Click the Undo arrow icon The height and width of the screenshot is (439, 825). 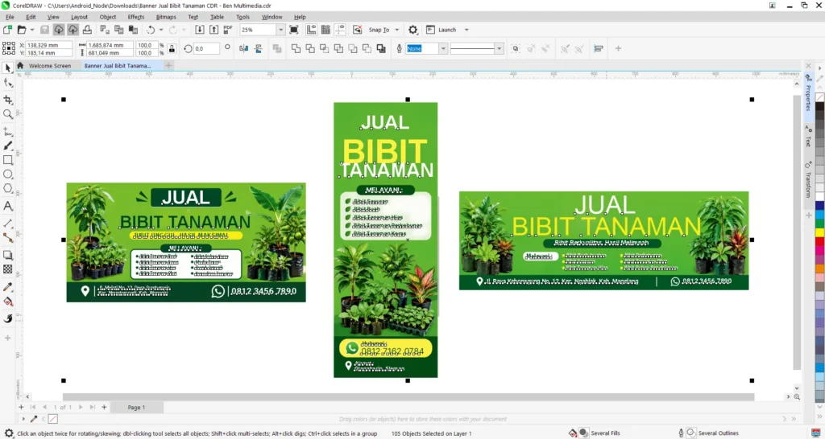pyautogui.click(x=151, y=30)
